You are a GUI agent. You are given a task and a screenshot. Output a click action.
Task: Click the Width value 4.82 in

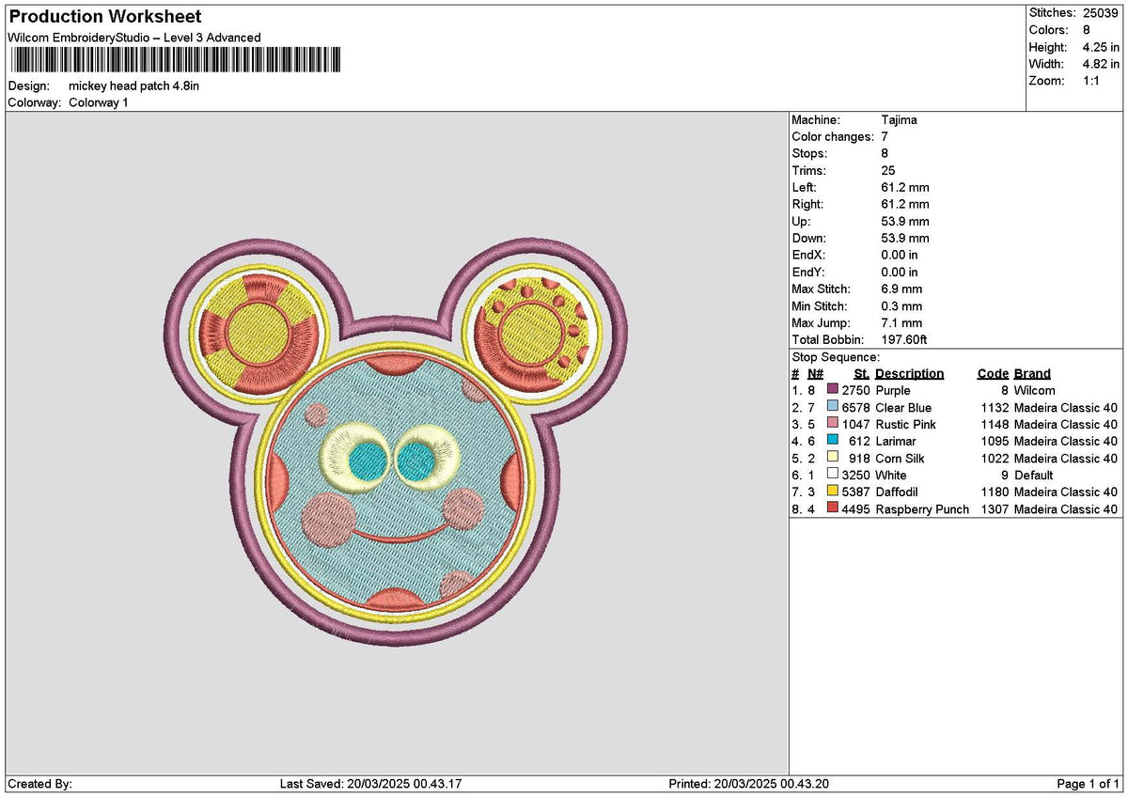tap(1102, 64)
